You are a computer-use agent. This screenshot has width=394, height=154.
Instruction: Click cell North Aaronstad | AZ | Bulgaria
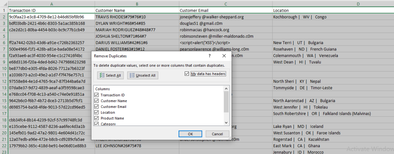point(333,101)
